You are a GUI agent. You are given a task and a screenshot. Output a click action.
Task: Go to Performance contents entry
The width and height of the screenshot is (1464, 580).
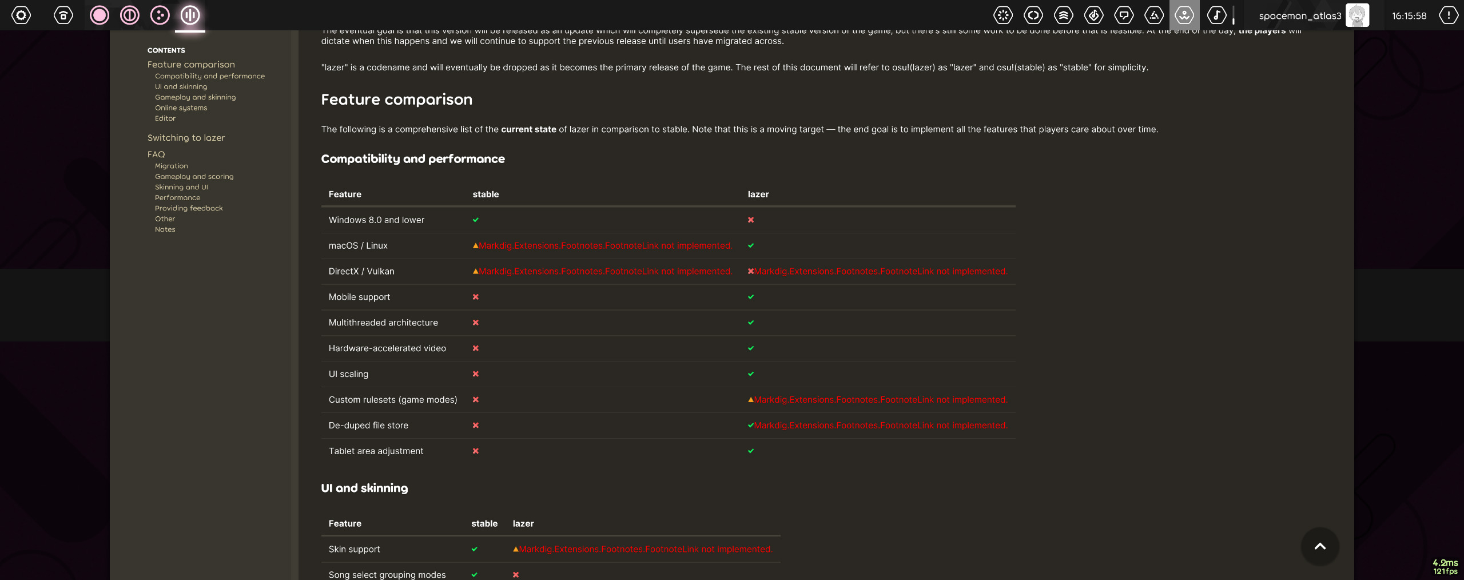pos(177,198)
